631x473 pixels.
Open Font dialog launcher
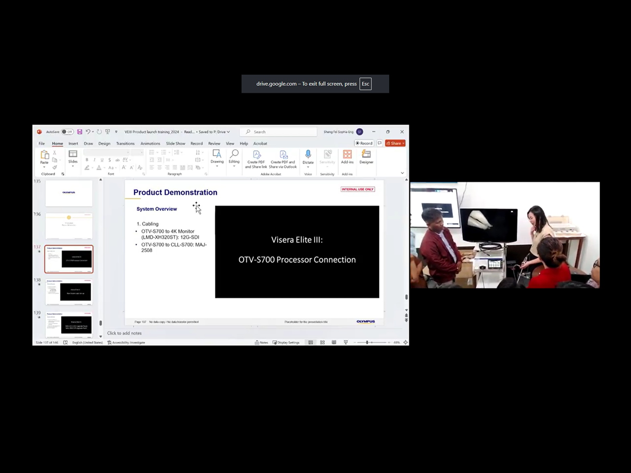144,174
